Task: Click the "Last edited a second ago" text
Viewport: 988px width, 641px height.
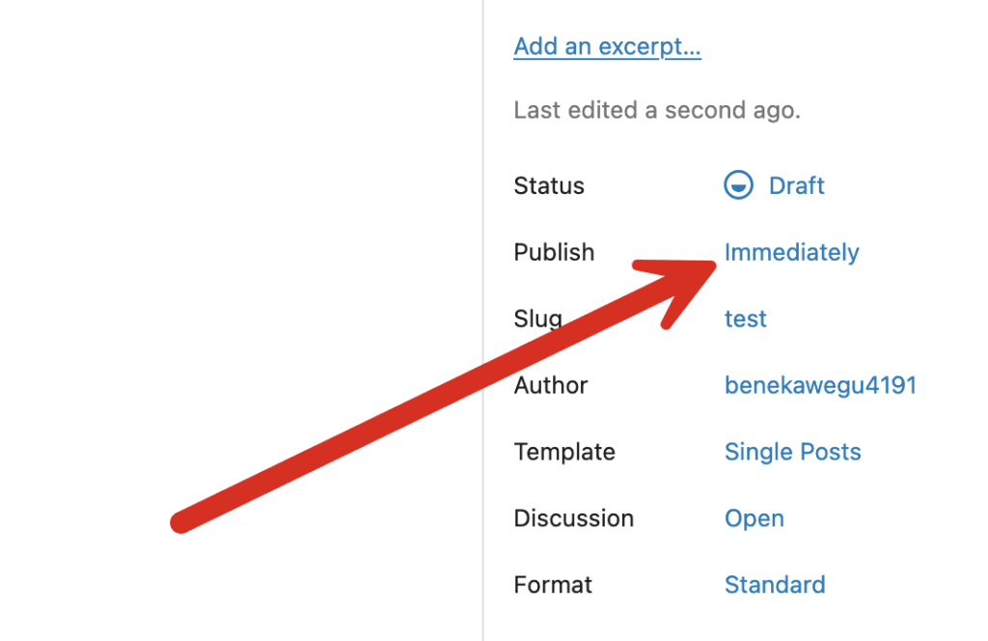Action: pos(656,110)
